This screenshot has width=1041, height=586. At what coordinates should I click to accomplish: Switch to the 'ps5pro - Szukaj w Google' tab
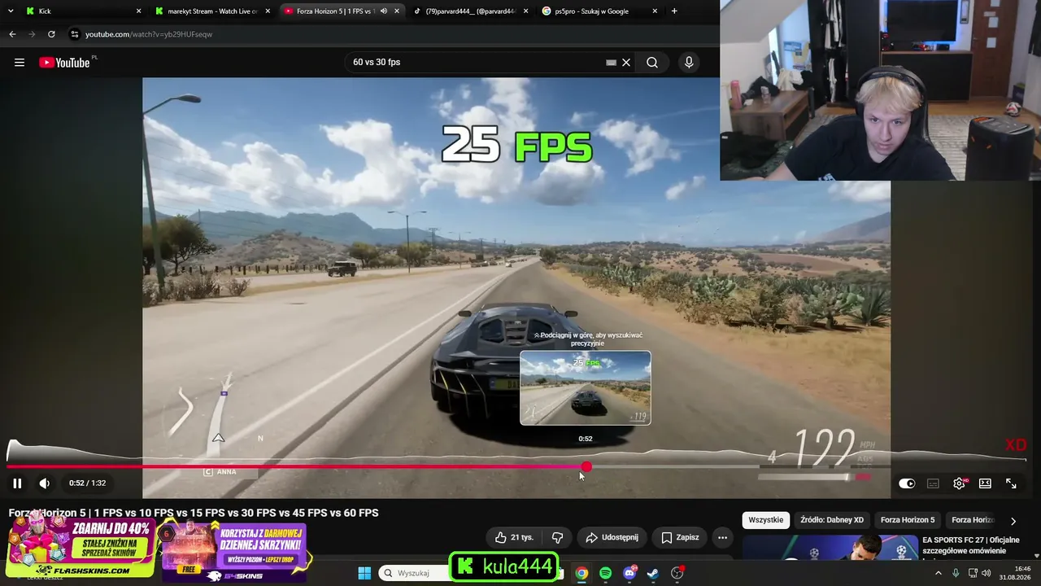click(599, 11)
